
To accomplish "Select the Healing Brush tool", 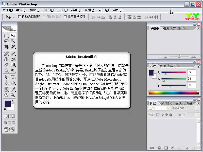I will [x=6, y=53].
